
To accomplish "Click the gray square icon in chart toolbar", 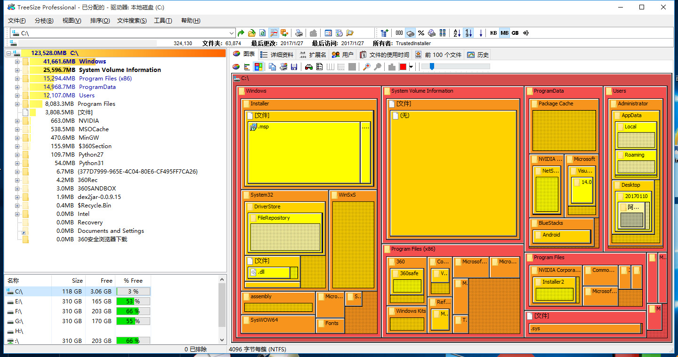I will pos(352,67).
